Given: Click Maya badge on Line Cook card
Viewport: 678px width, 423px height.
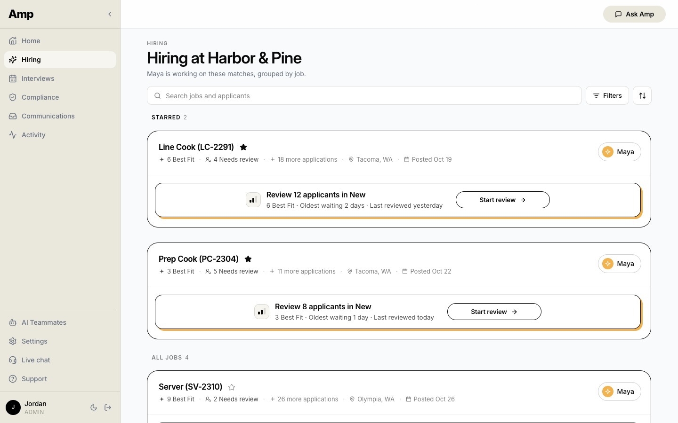Looking at the screenshot, I should pos(620,152).
